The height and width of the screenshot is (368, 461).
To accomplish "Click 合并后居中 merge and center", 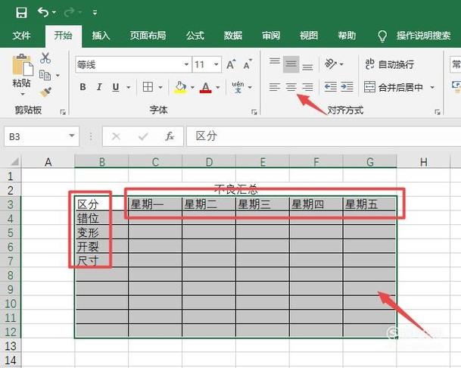I will tap(394, 87).
